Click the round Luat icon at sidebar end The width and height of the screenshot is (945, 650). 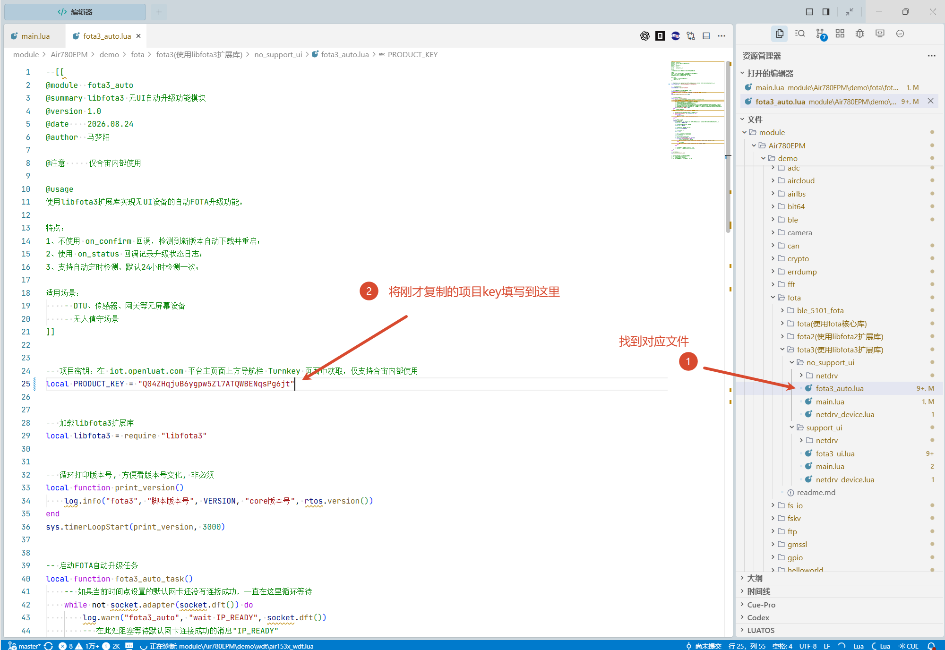pyautogui.click(x=900, y=34)
